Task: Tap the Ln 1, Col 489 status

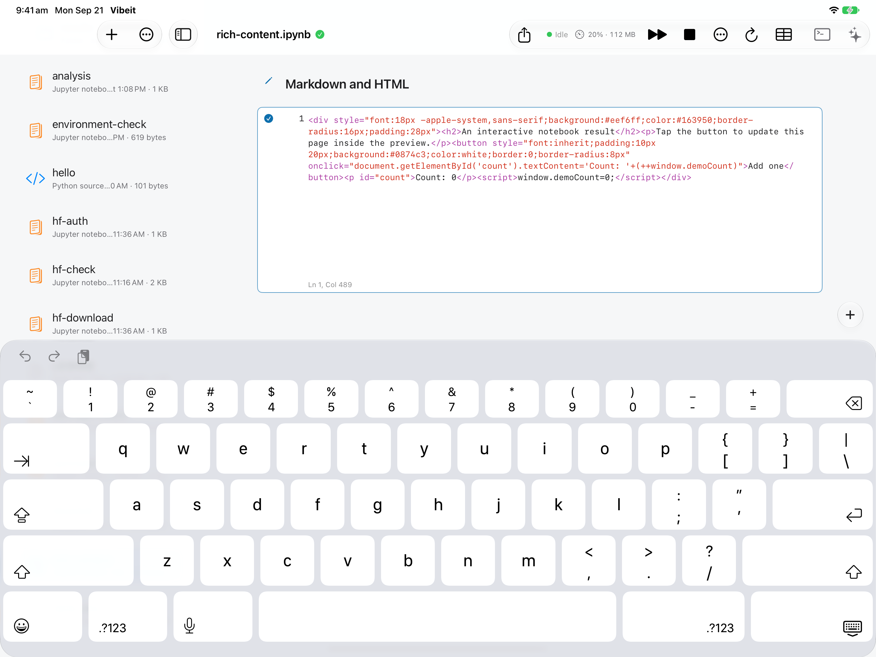Action: click(330, 285)
